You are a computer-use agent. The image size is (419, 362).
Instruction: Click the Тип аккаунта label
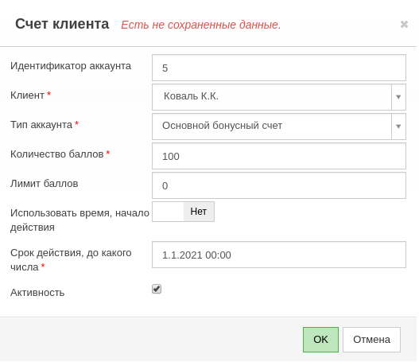pos(41,125)
